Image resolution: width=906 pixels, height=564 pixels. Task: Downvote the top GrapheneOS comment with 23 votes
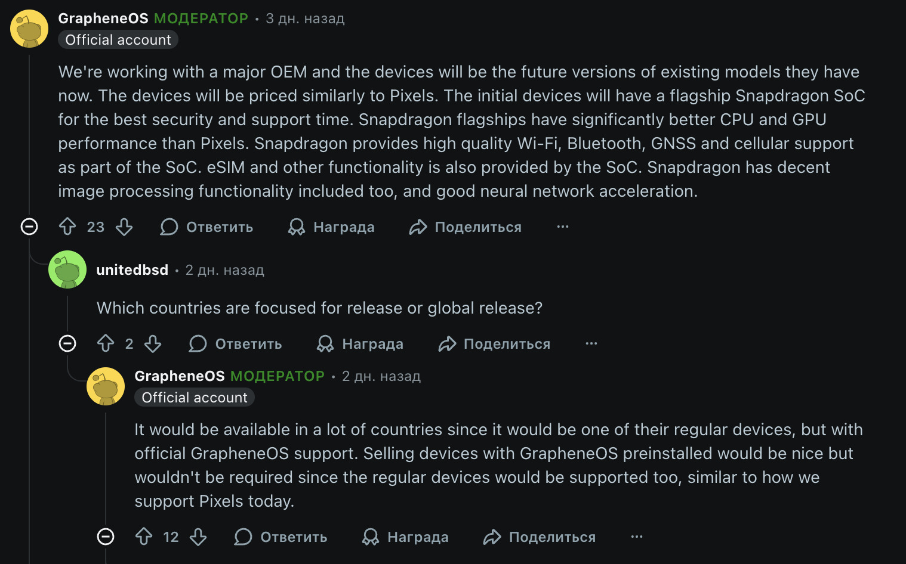click(x=124, y=227)
